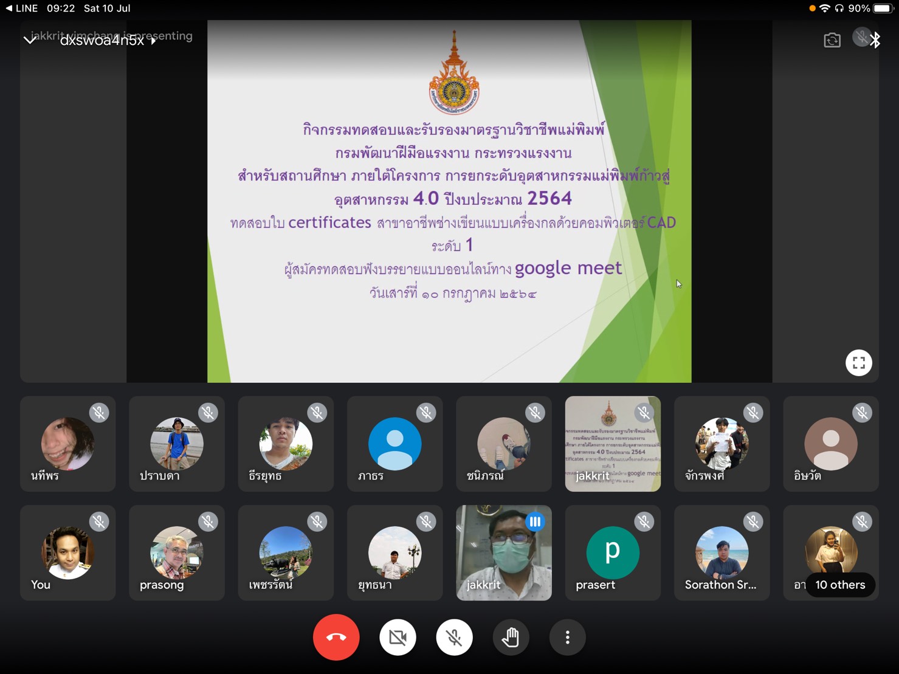Tap the muted mic icon on อิษวัต

(x=862, y=413)
